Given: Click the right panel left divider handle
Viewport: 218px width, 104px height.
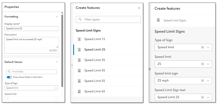Looking at the screenshot, I should pos(150,69).
